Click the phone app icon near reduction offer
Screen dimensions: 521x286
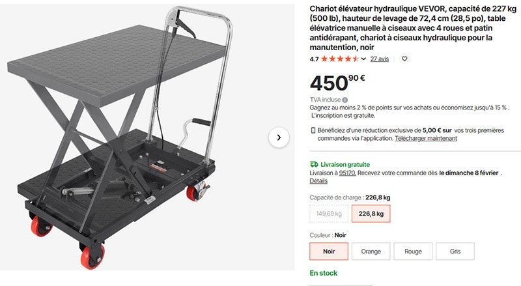pos(313,130)
